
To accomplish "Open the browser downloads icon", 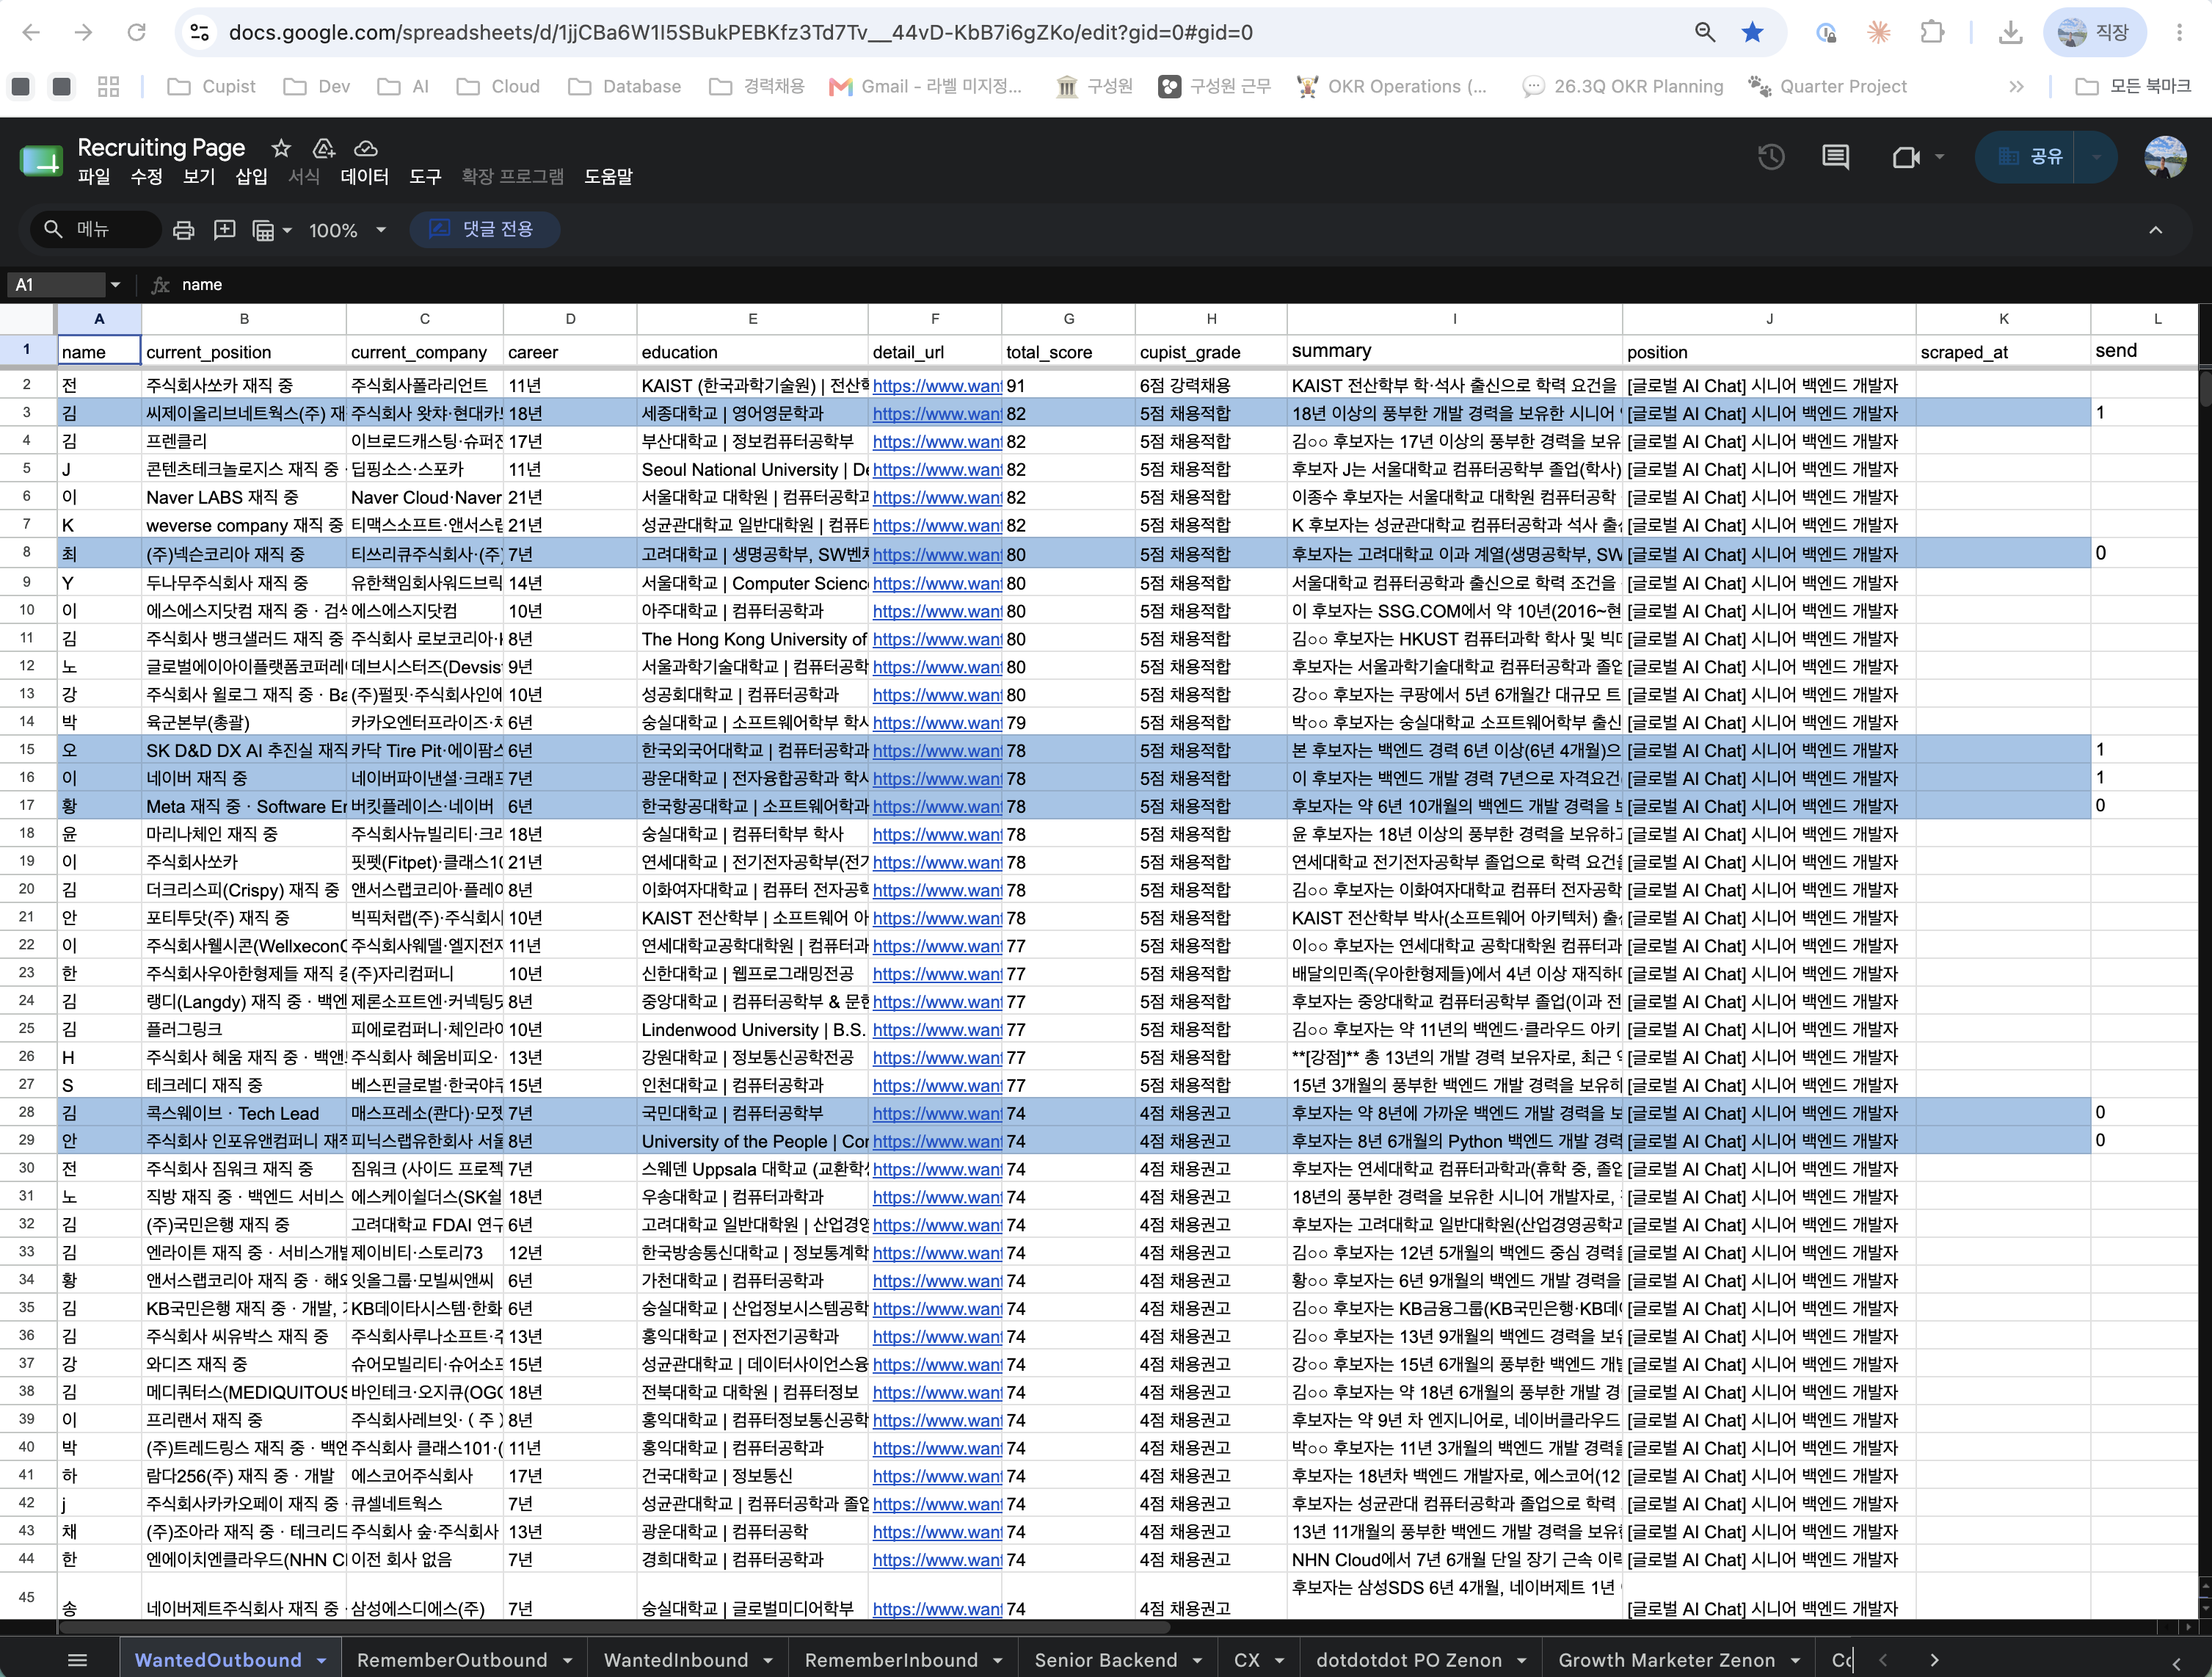I will pyautogui.click(x=2010, y=32).
